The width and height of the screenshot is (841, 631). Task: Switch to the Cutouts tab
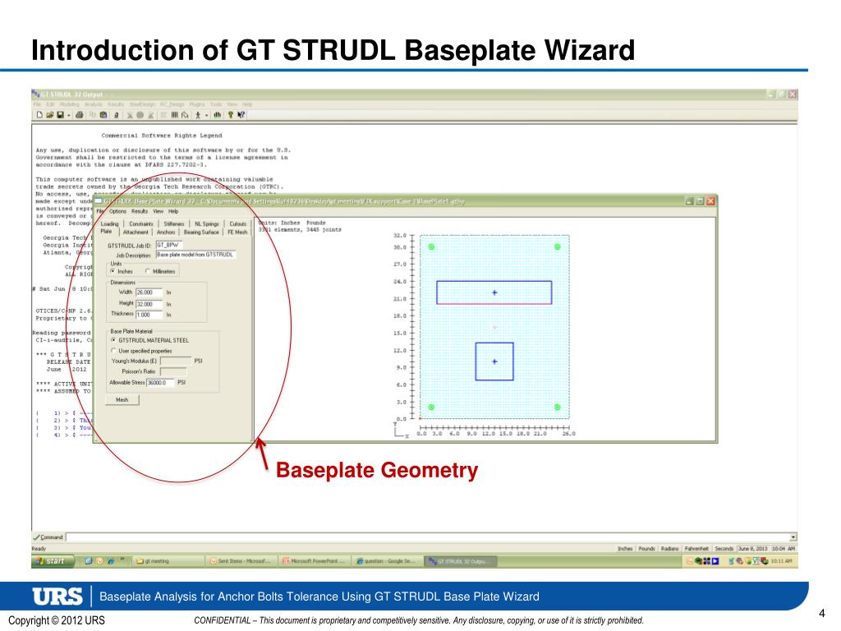coord(237,223)
